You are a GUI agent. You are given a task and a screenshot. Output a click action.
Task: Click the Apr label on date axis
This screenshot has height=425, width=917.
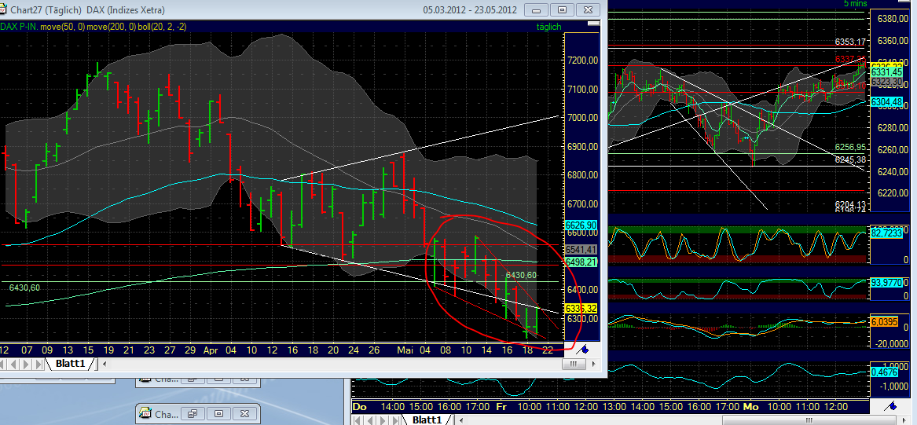click(x=211, y=350)
